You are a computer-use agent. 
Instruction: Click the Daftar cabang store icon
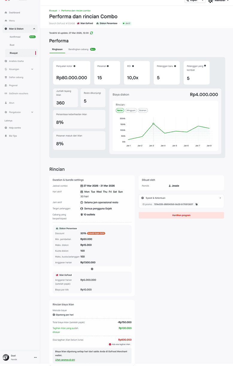6,77
